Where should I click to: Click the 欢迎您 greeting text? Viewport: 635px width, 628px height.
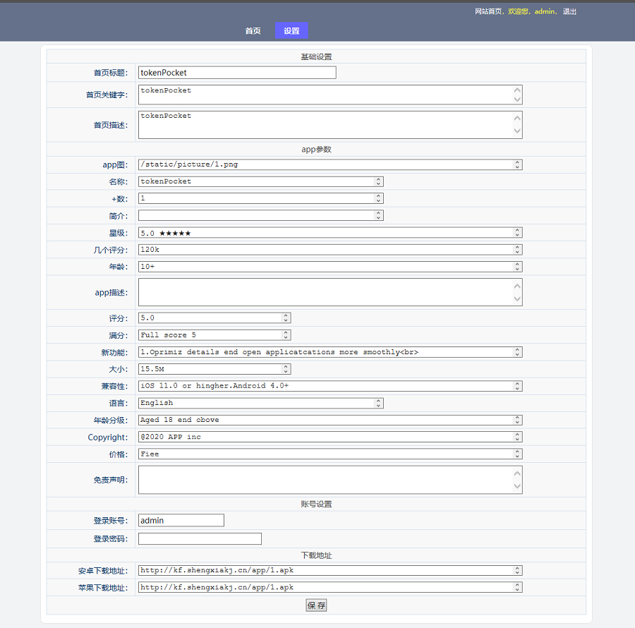tap(518, 11)
